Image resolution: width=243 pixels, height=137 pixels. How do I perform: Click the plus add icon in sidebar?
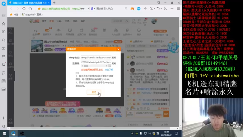click(4, 118)
